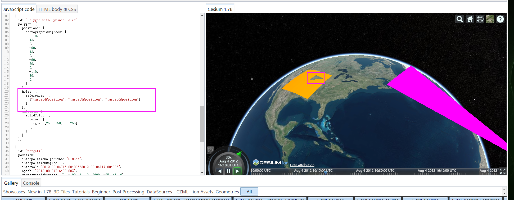Click the interval code line 139
This screenshot has height=200, width=514.
[x=72, y=167]
